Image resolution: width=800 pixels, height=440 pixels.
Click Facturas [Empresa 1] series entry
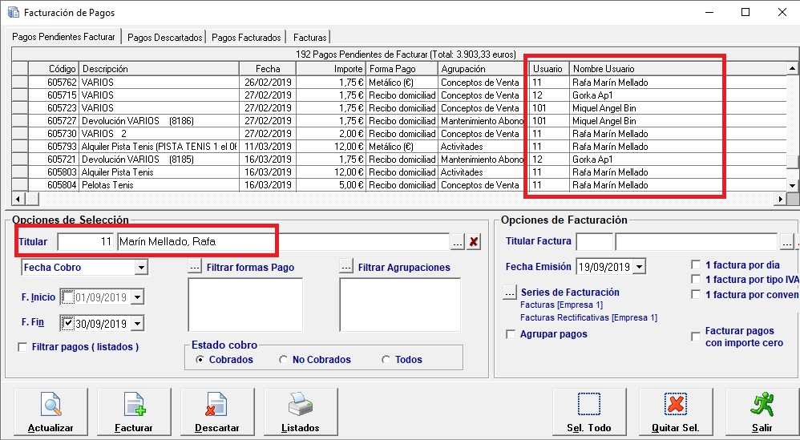tap(561, 305)
